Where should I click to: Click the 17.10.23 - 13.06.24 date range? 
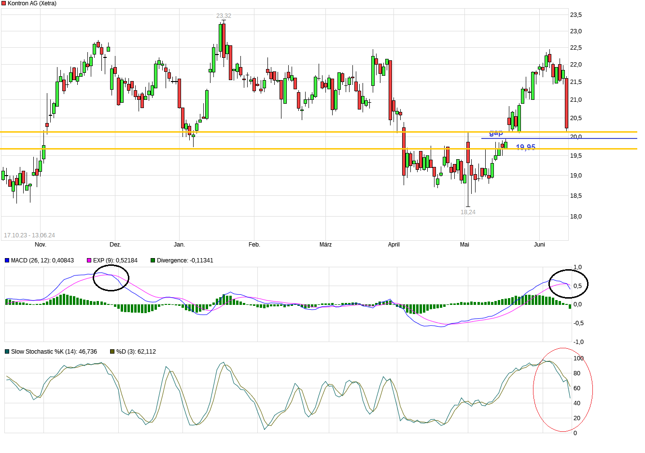click(x=30, y=234)
